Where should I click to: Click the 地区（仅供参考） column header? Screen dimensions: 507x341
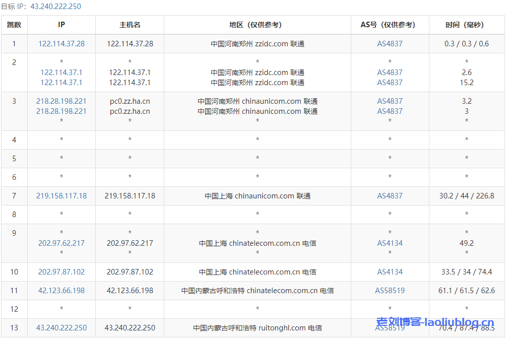click(x=257, y=25)
